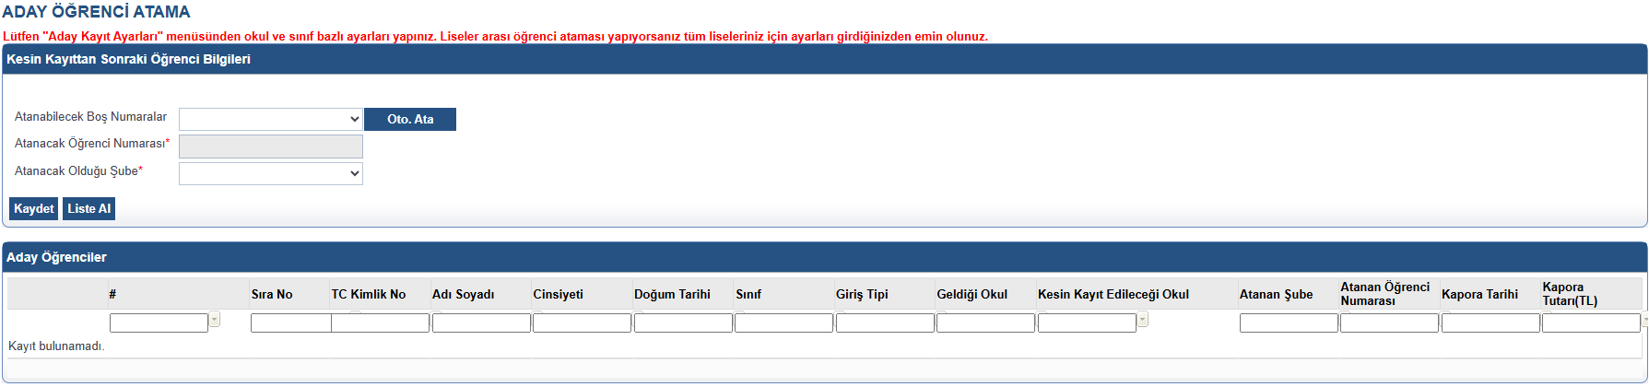Focus the Adı Soyadı filter input

point(481,323)
